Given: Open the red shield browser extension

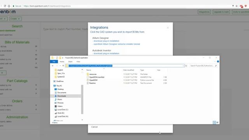Looking at the screenshot, I should (245, 6).
